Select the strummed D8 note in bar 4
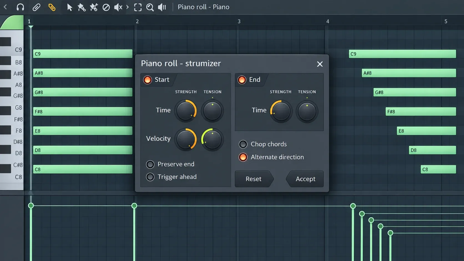The image size is (464, 261). click(x=432, y=150)
